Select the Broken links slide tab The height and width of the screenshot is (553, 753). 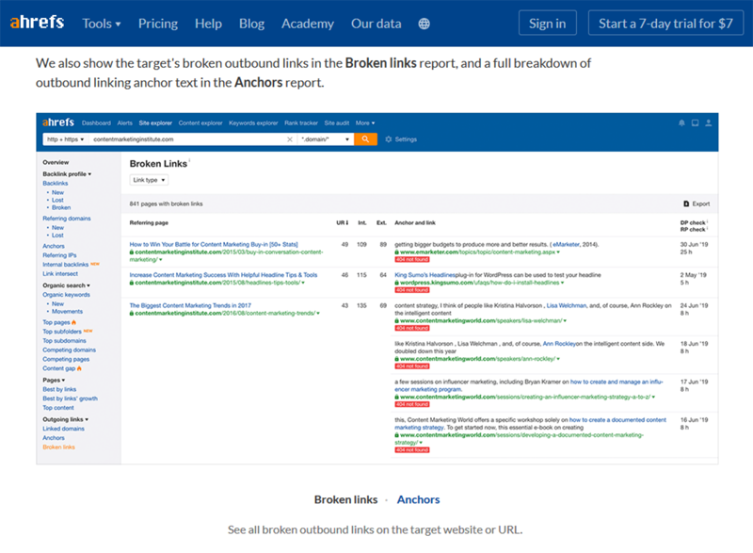click(x=345, y=499)
